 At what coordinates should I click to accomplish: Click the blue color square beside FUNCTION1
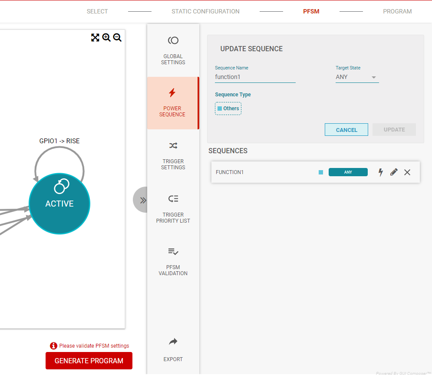[x=321, y=172]
